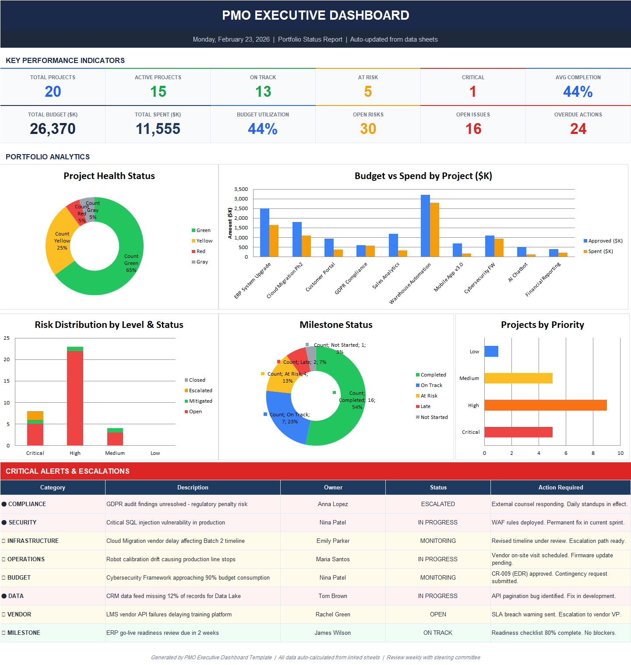Expand the Portfolio Analytics section header
This screenshot has height=665, width=631.
tap(48, 157)
